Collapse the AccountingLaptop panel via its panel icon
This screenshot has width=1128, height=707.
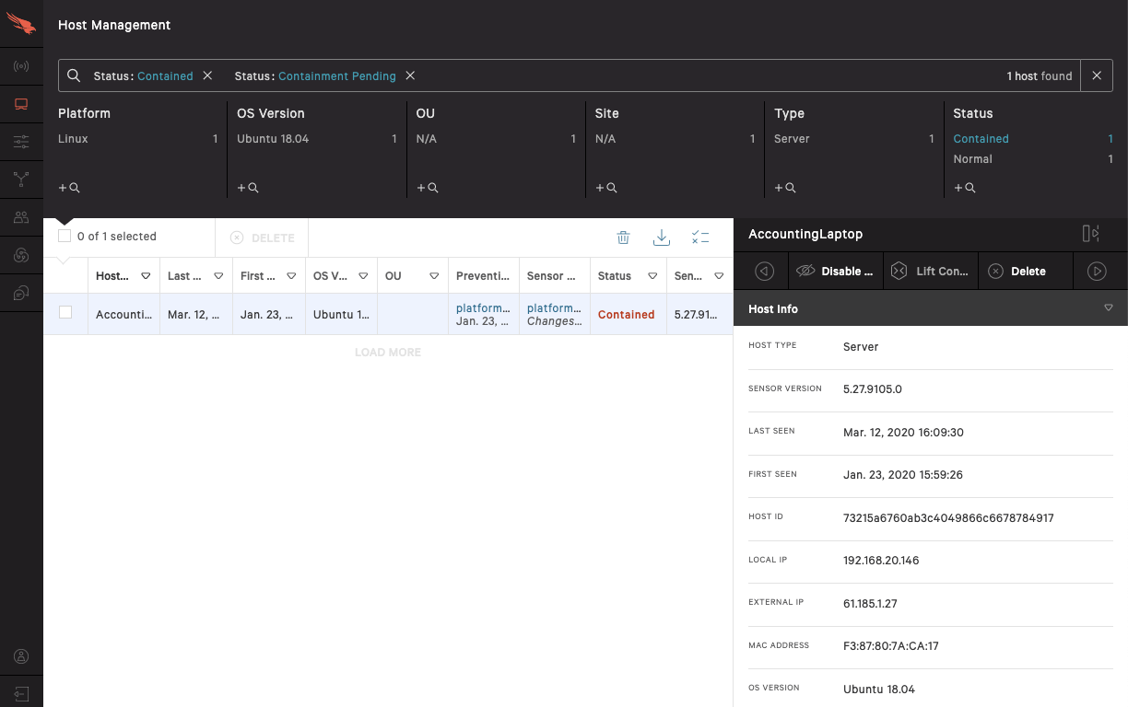[1089, 234]
